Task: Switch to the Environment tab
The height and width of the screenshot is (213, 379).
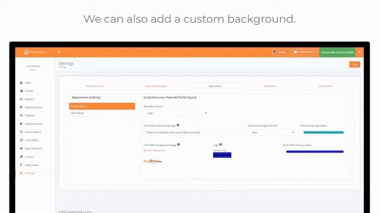Action: [326, 86]
